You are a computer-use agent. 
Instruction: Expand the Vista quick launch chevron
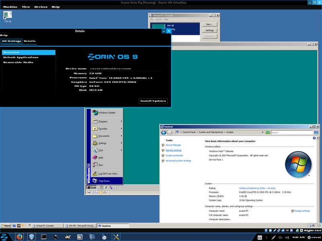pos(29,225)
